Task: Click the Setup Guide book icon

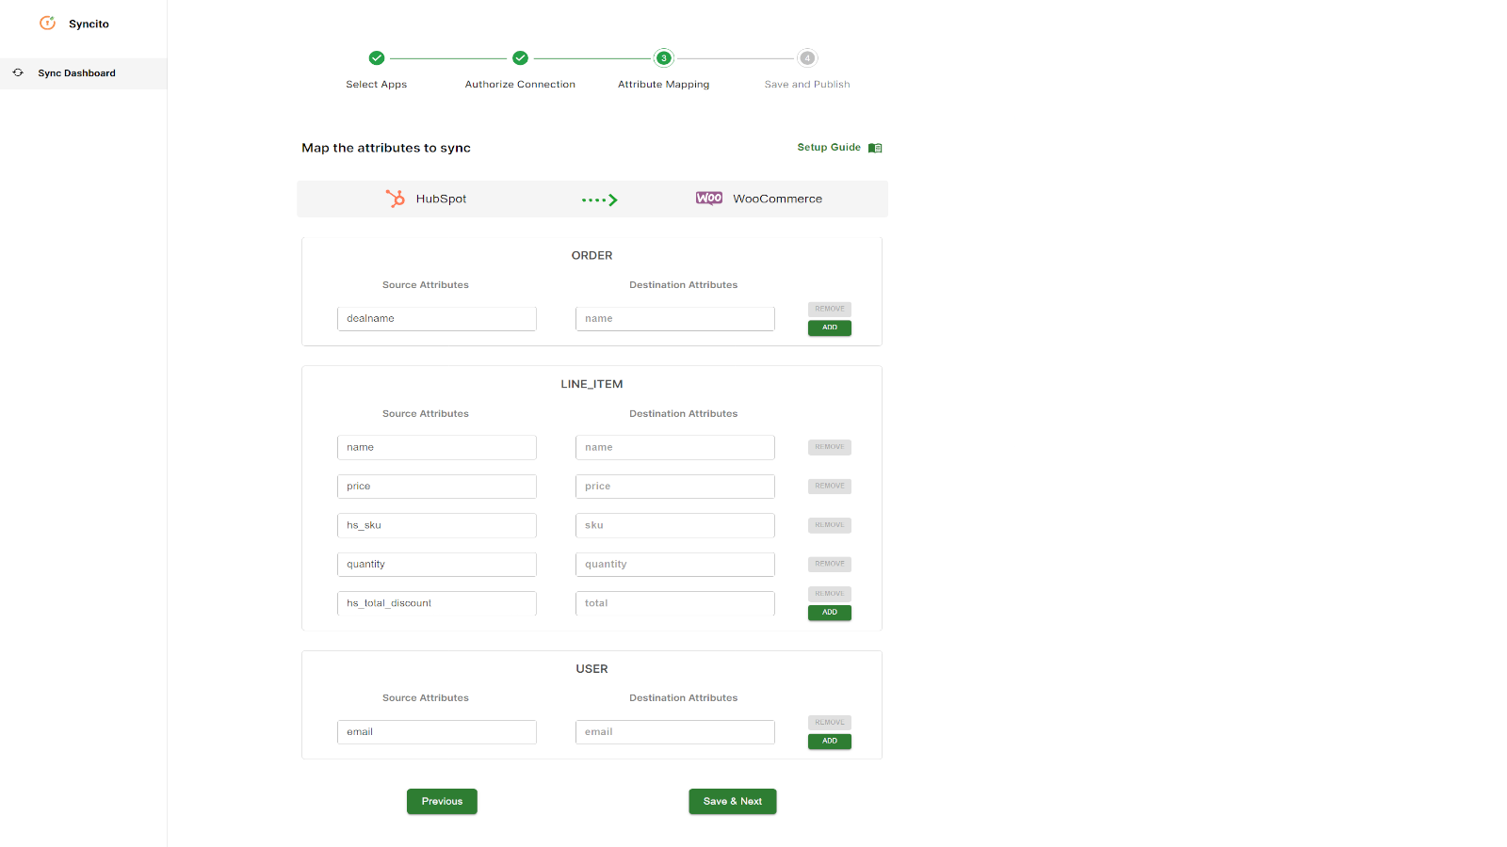Action: tap(875, 148)
